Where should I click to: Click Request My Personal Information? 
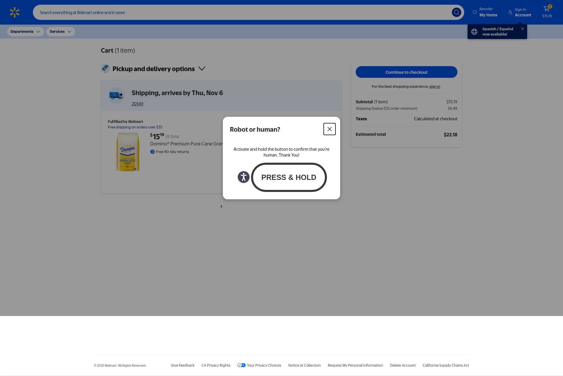pos(355,365)
